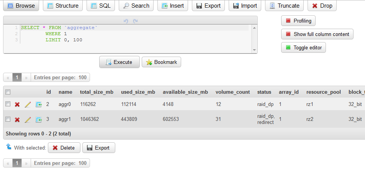Viewport: 365px width, 171px height.
Task: Sort by used_size_mb column
Action: click(138, 92)
